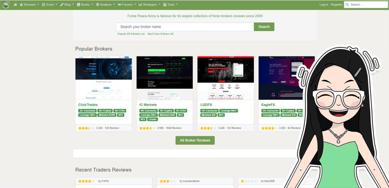
Task: Open the EagleFX broker title
Action: click(268, 105)
